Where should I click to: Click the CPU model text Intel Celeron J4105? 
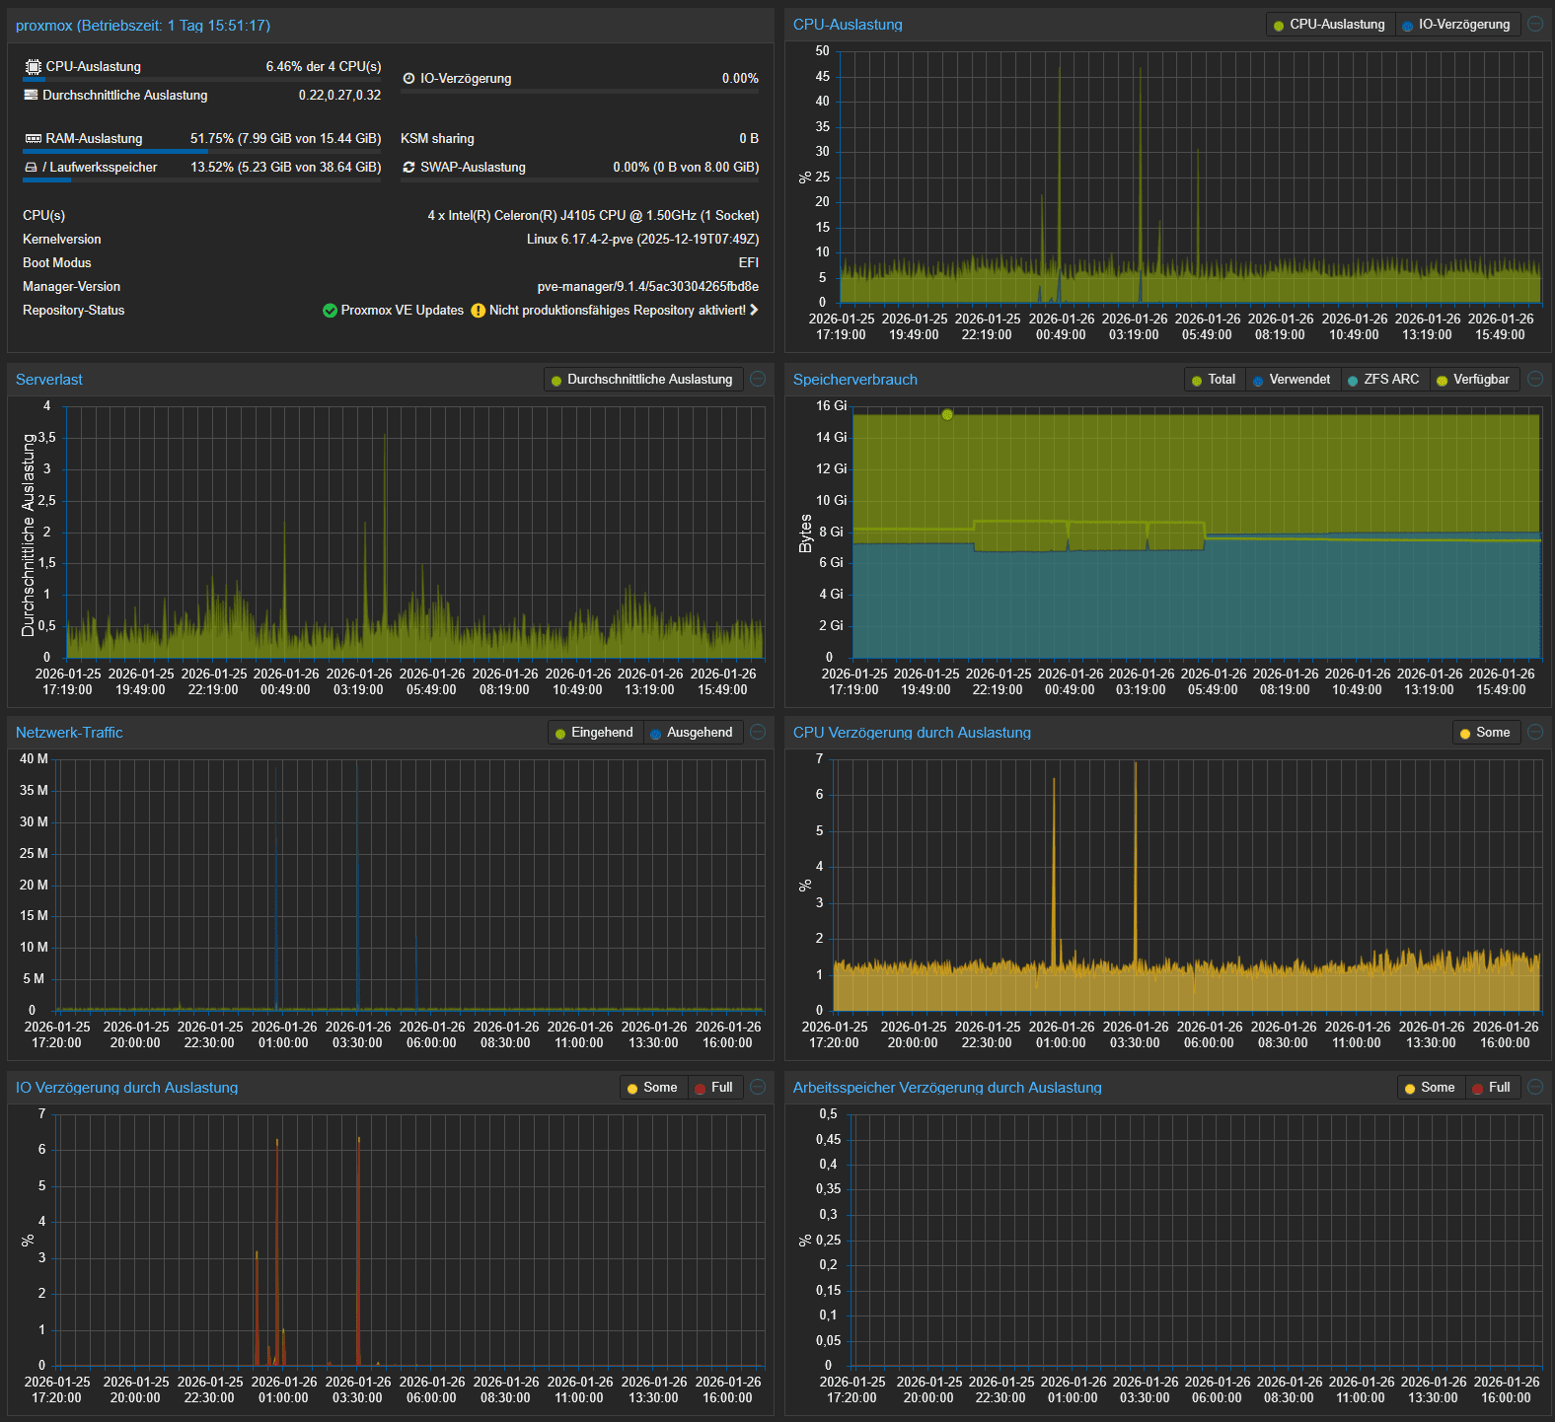tap(593, 216)
